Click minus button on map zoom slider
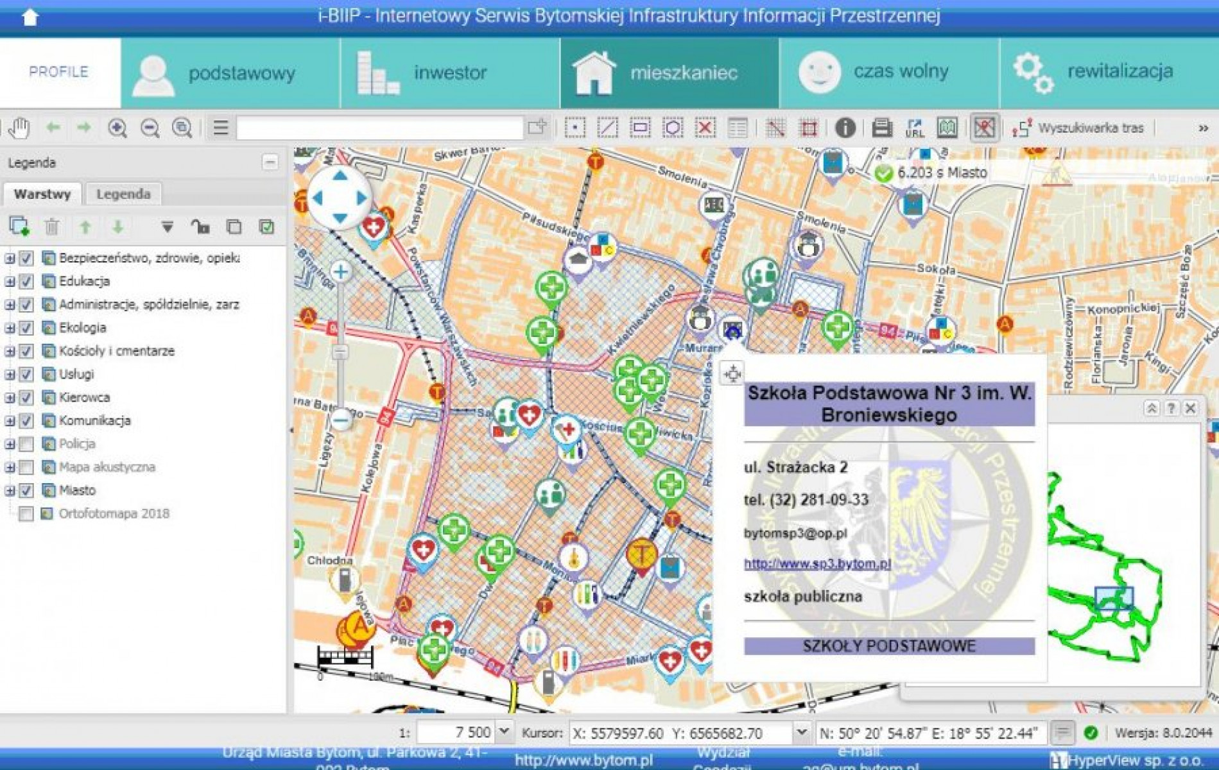The image size is (1219, 770). coord(341,420)
